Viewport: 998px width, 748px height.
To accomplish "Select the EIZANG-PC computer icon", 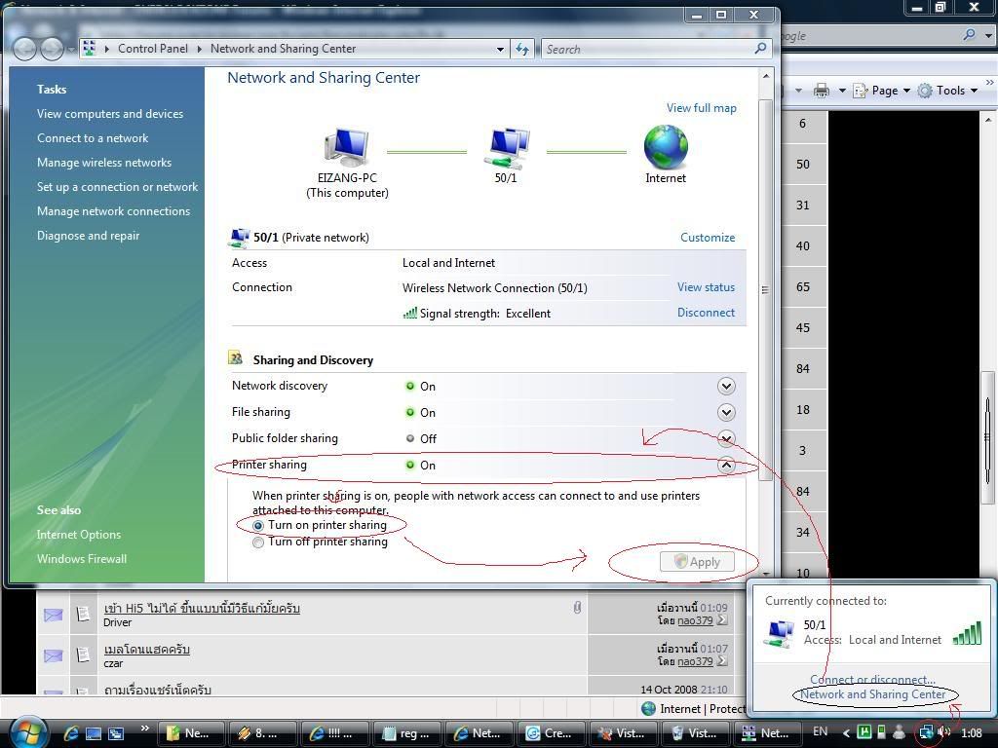I will (x=347, y=146).
